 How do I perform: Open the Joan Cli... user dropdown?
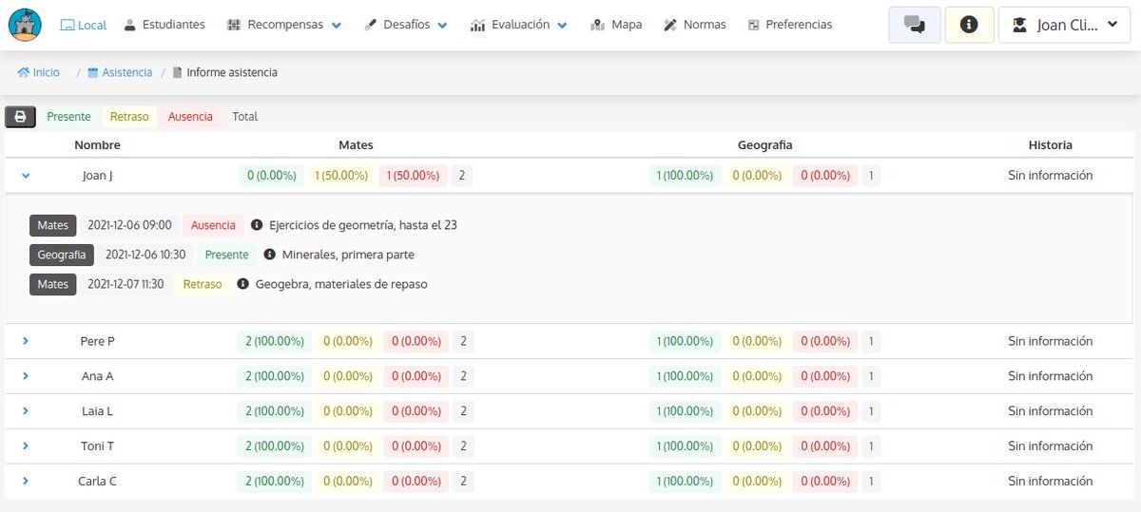tap(1065, 25)
